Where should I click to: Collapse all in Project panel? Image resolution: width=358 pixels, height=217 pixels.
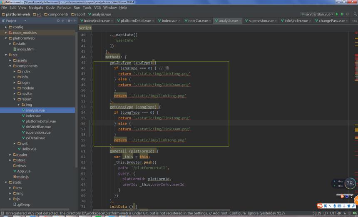pyautogui.click(x=63, y=21)
